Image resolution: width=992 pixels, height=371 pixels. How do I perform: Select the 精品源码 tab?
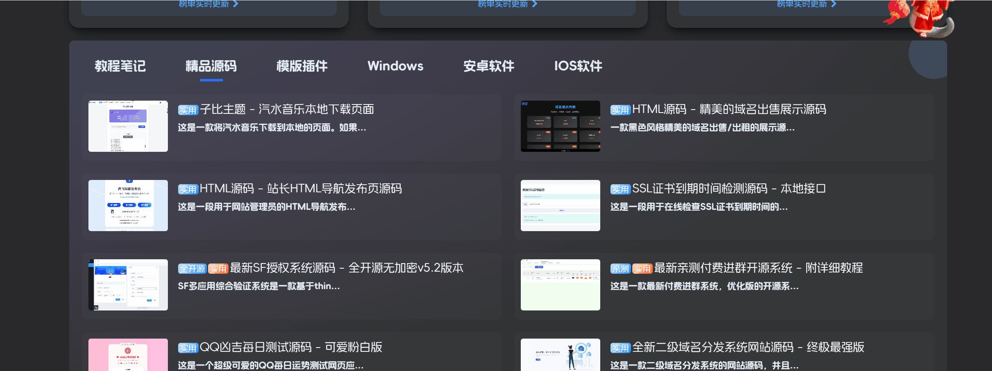coord(211,66)
